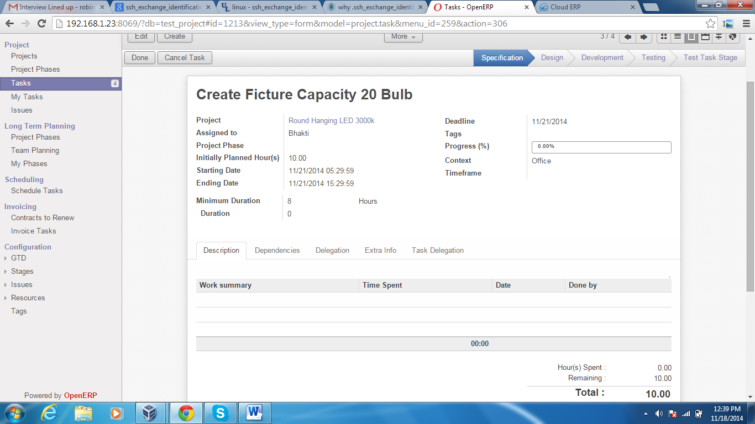The height and width of the screenshot is (424, 755).
Task: Bookmark page with star icon
Action: pos(711,24)
